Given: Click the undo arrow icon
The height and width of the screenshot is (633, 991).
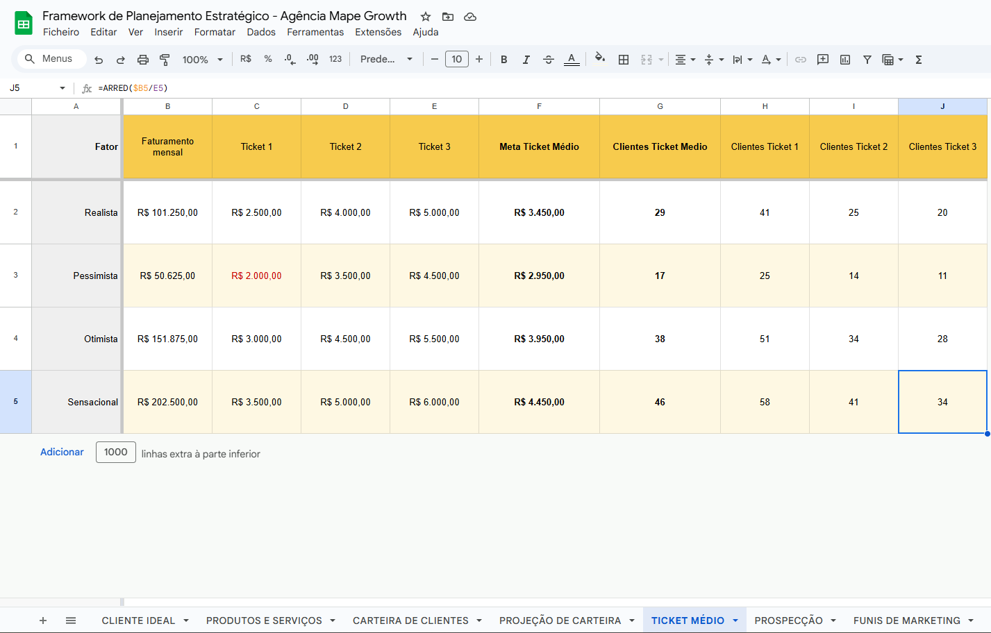Looking at the screenshot, I should (x=99, y=60).
